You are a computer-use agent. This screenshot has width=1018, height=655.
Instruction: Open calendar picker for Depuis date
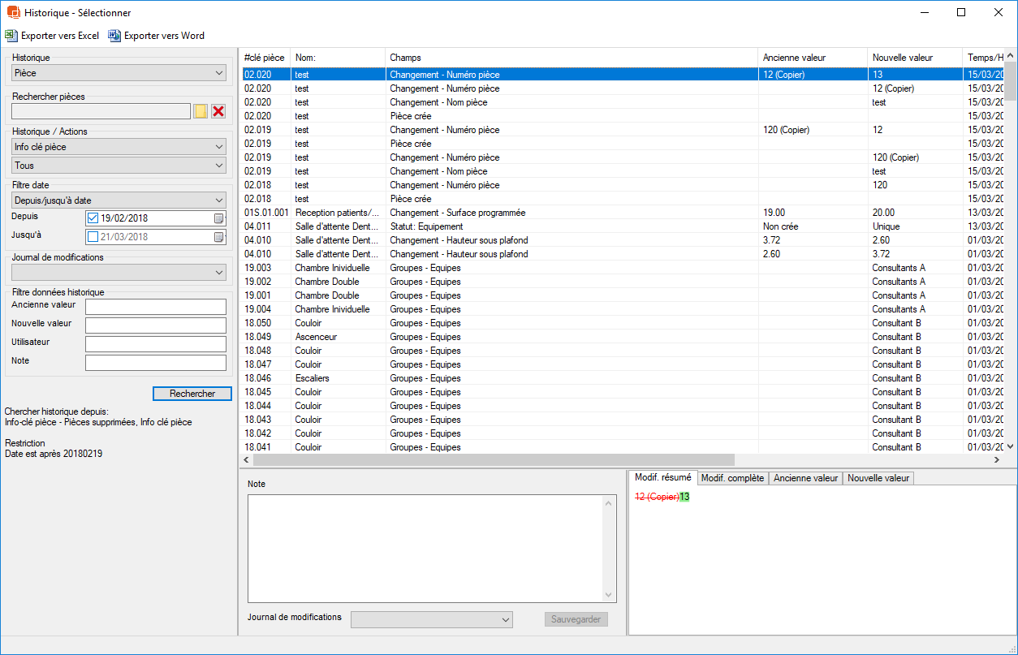(218, 218)
